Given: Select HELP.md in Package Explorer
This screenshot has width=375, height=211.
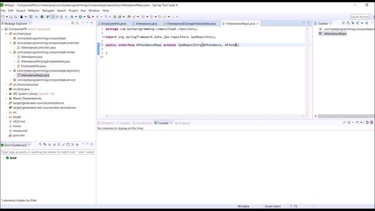Looking at the screenshot, I should pyautogui.click(x=19, y=121).
